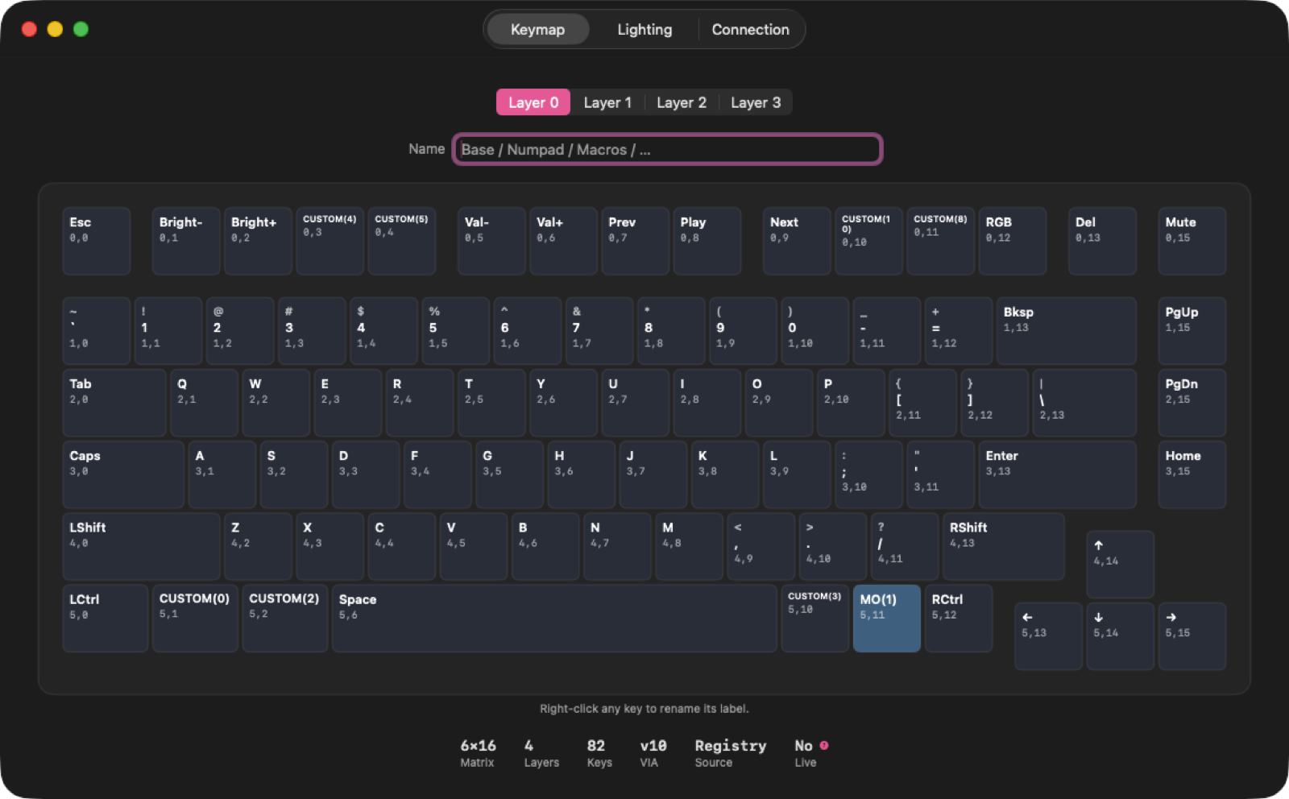
Task: Click the LShift key
Action: 141,546
